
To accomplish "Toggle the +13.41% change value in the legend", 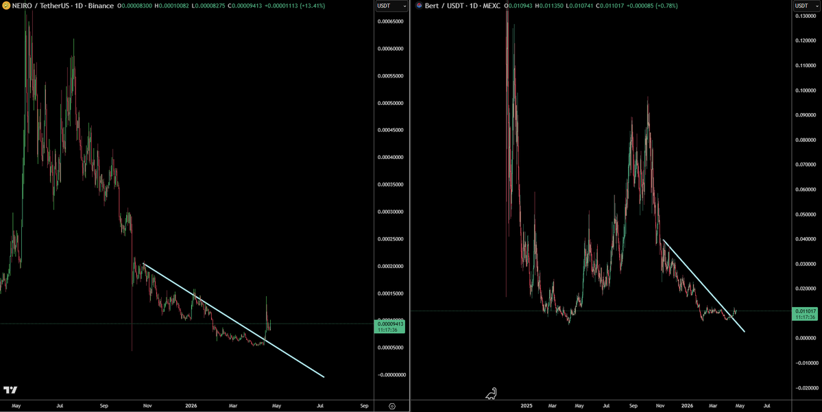I will (x=313, y=5).
